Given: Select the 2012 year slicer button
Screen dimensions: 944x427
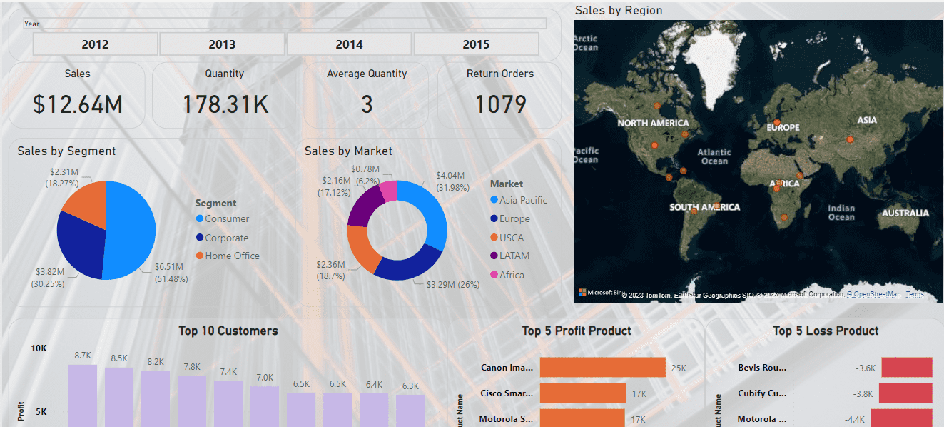Looking at the screenshot, I should [x=95, y=44].
